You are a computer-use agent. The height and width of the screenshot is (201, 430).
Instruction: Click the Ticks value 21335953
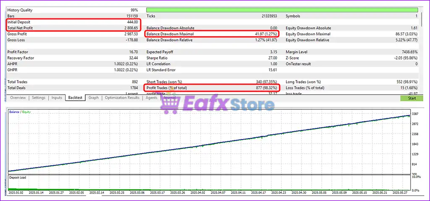[x=269, y=16]
